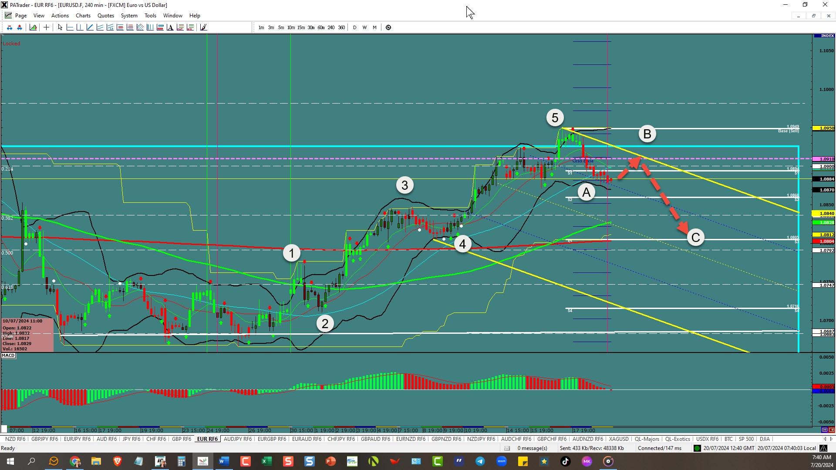Open the XAGUSD chart tab
Viewport: 836px width, 470px height.
(618, 439)
